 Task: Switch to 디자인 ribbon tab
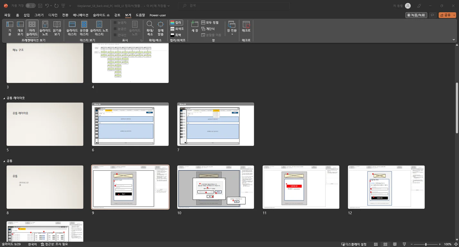pos(53,15)
